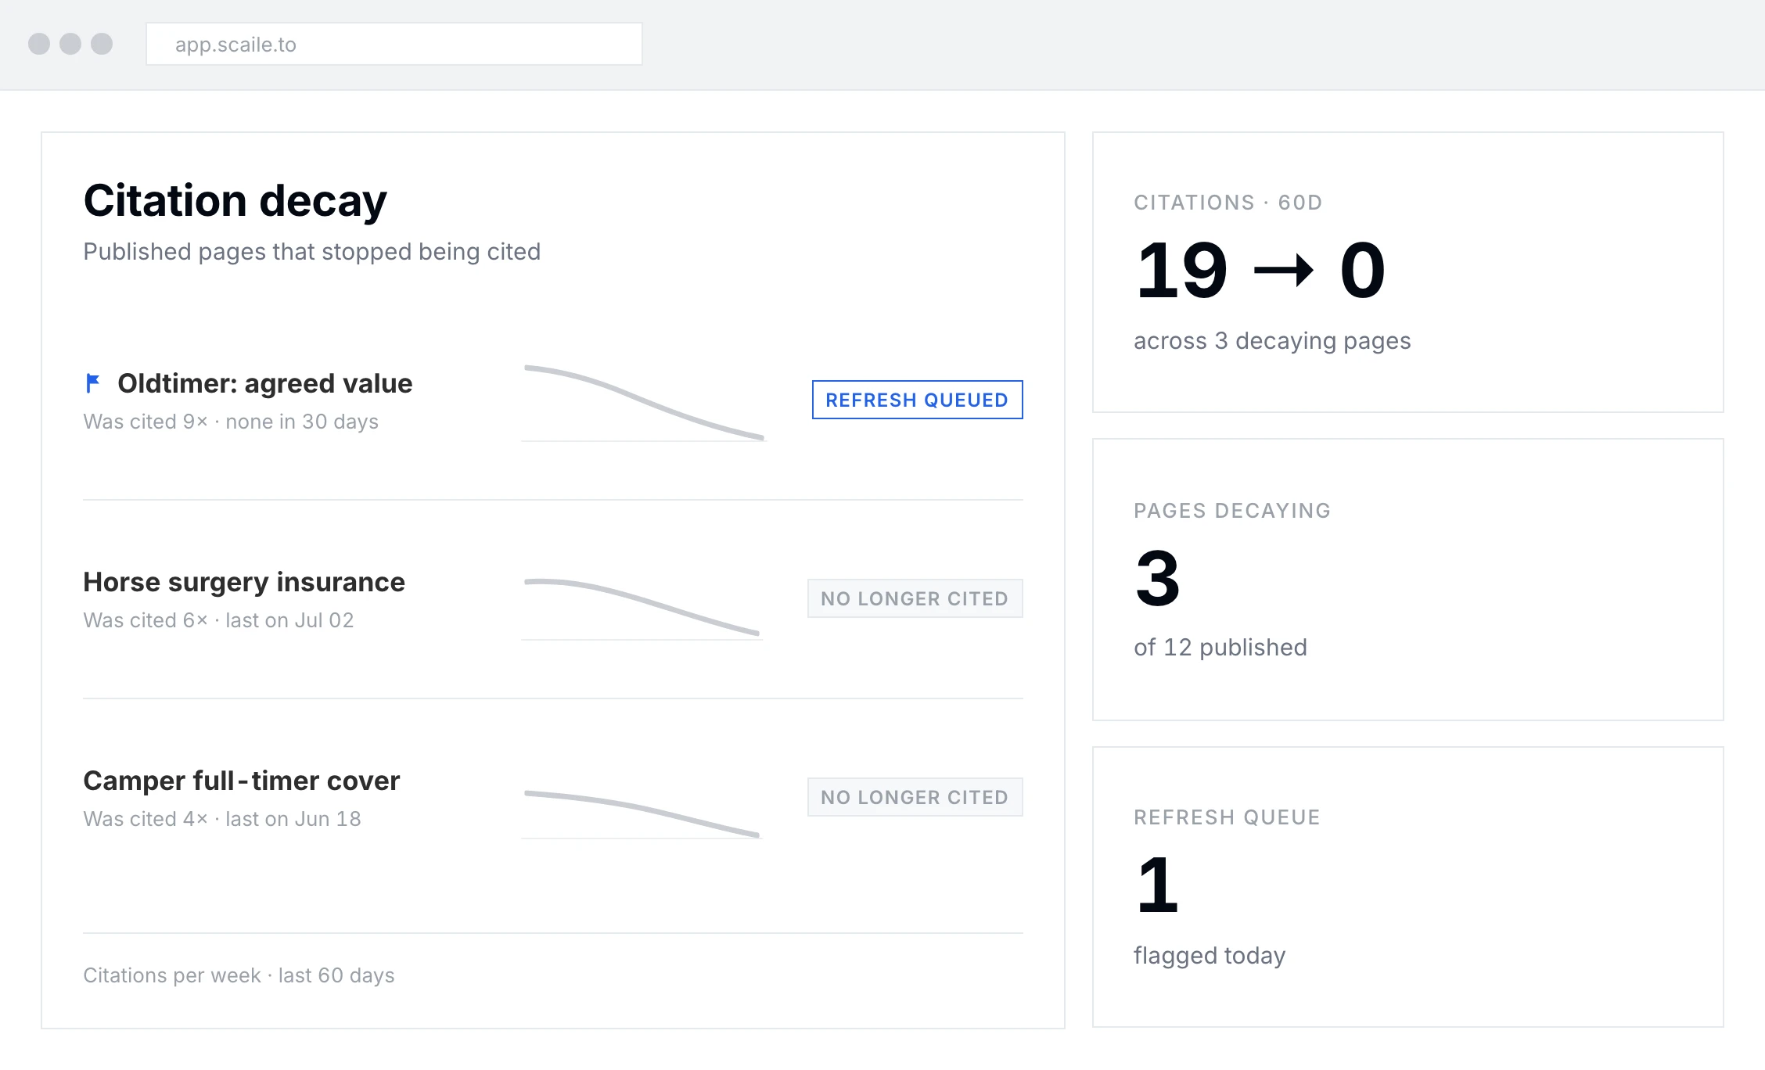Click the Oldtimer citation sparkline chart
The image size is (1765, 1070).
click(644, 403)
